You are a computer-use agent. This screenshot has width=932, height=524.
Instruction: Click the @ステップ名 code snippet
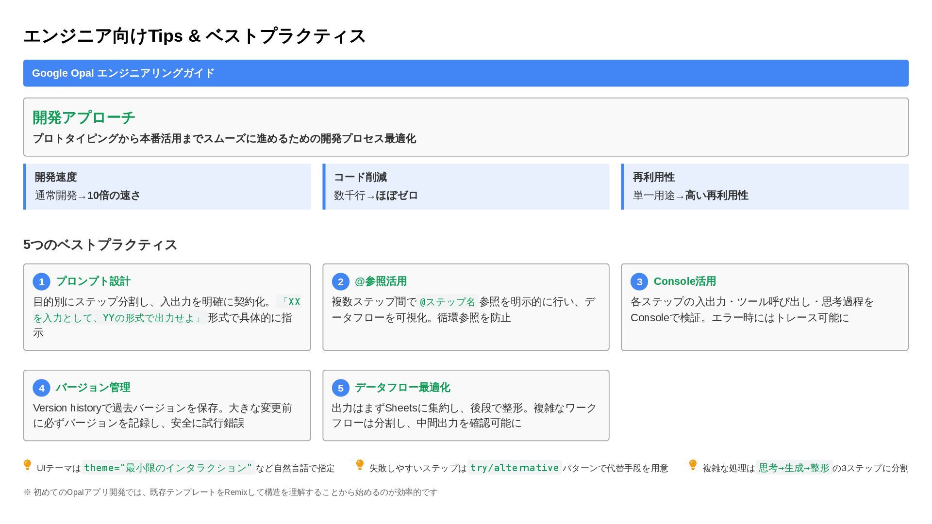[448, 302]
